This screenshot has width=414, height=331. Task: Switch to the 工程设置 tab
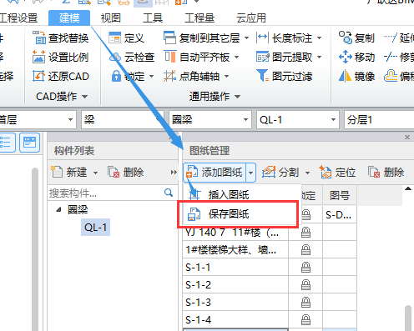coord(18,18)
